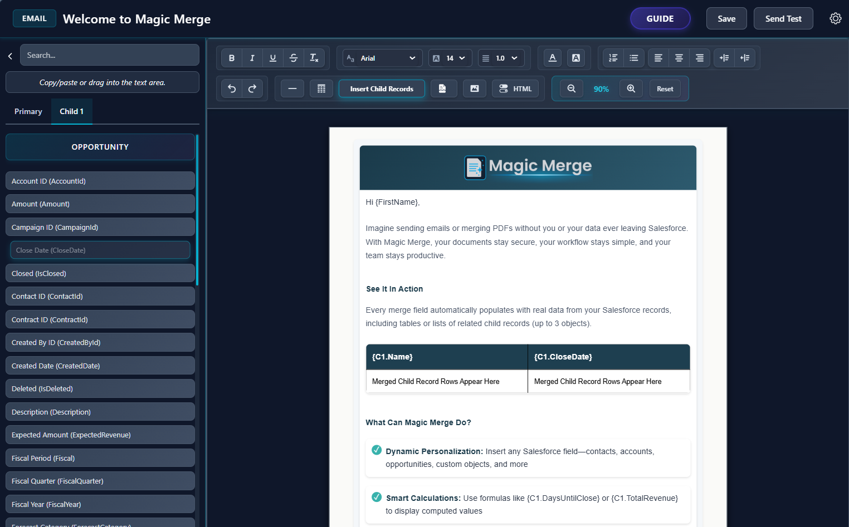This screenshot has height=527, width=849.
Task: Apply a numbered list
Action: pyautogui.click(x=613, y=57)
